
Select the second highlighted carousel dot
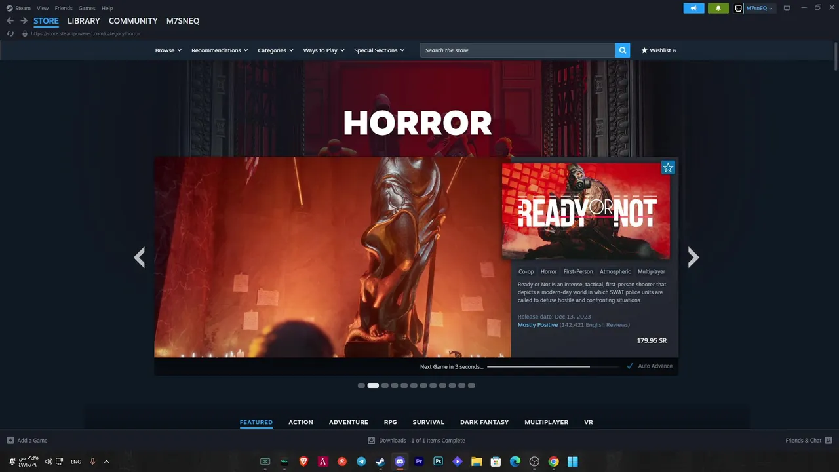click(373, 385)
